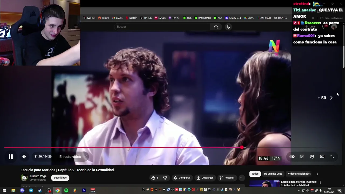The image size is (345, 194).
Task: Open Spotify from taskbar
Action: pos(66,190)
